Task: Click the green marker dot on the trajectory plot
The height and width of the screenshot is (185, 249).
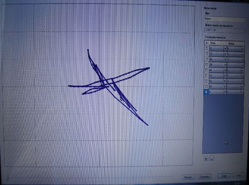Action: (121, 99)
